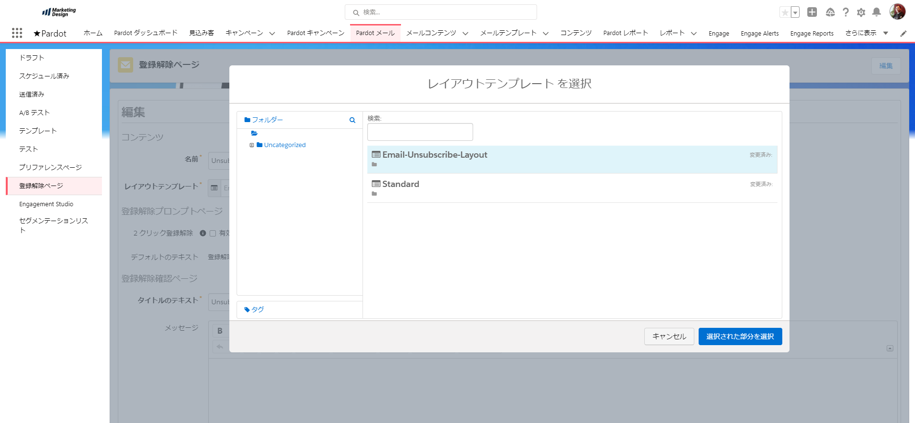The width and height of the screenshot is (915, 423).
Task: Expand the メールテンプレート tab dropdown chevron
Action: pyautogui.click(x=546, y=33)
